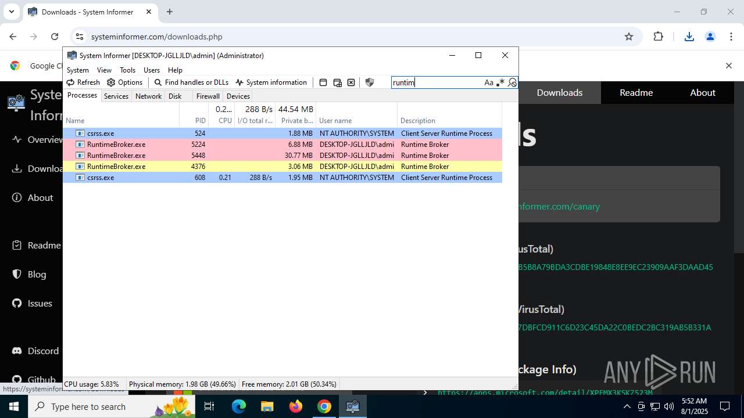
Task: Select RuntimeBroker.exe with PID 4376
Action: point(282,167)
